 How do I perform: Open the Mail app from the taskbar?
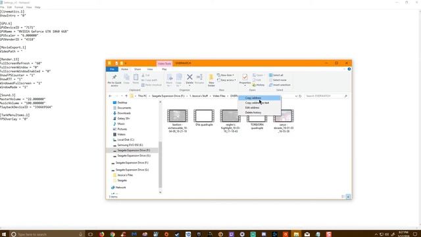point(307,234)
